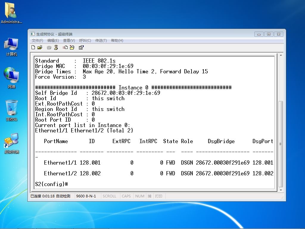Click the Bridge MAC value 00:03:0f:29:1e:69
The height and width of the screenshot is (229, 305).
point(108,66)
